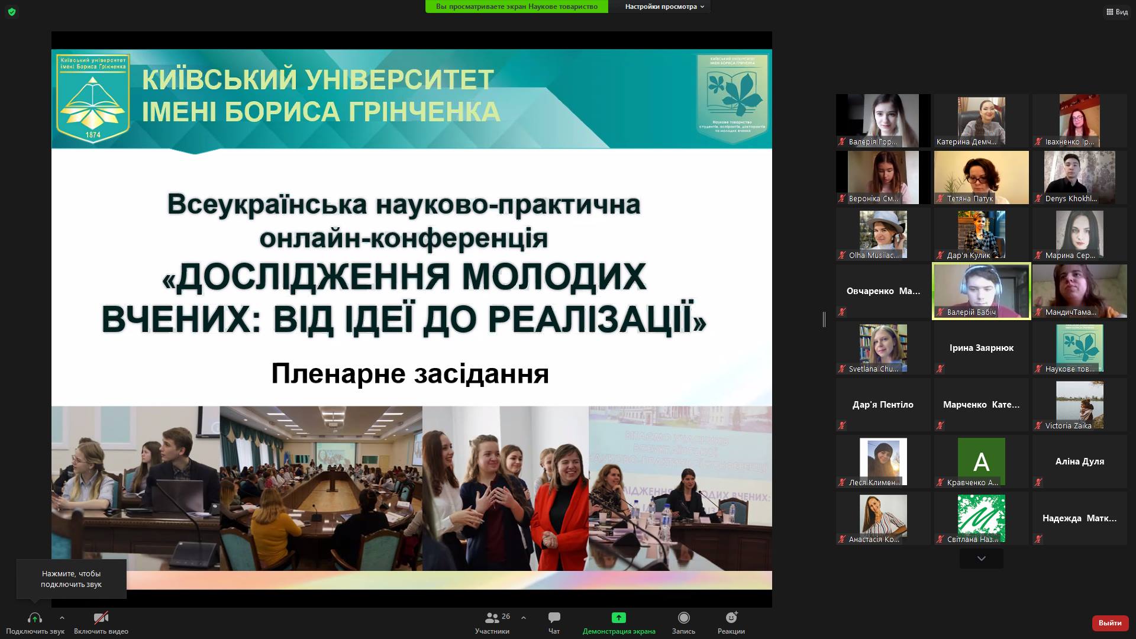Screen dimensions: 1136x639
Task: Open the Реакции reactions menu
Action: pyautogui.click(x=731, y=623)
